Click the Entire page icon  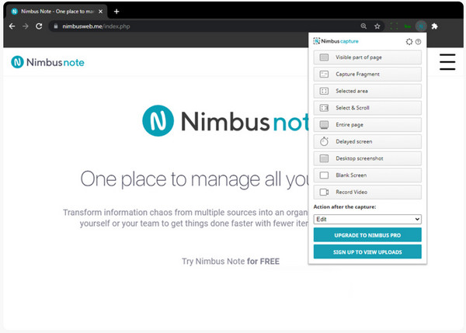pos(324,125)
